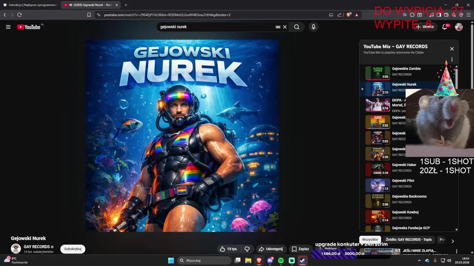Open YouTube notifications bell

pos(445,27)
